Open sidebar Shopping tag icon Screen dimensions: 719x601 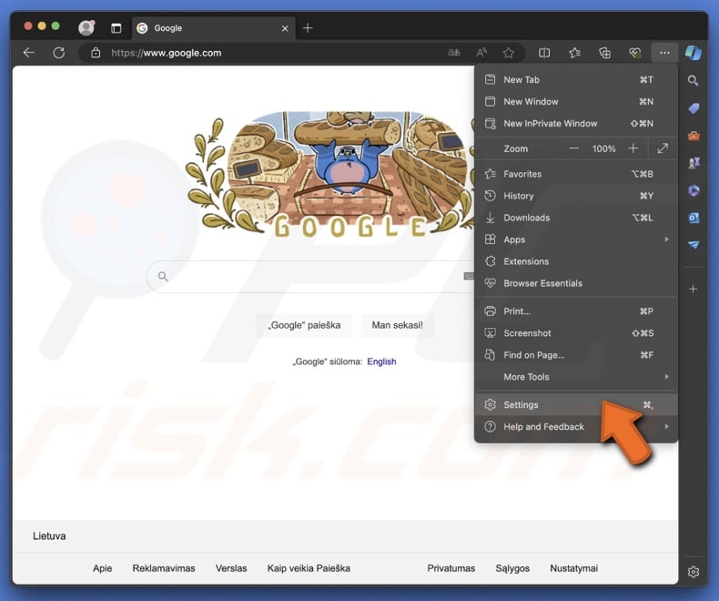(694, 108)
